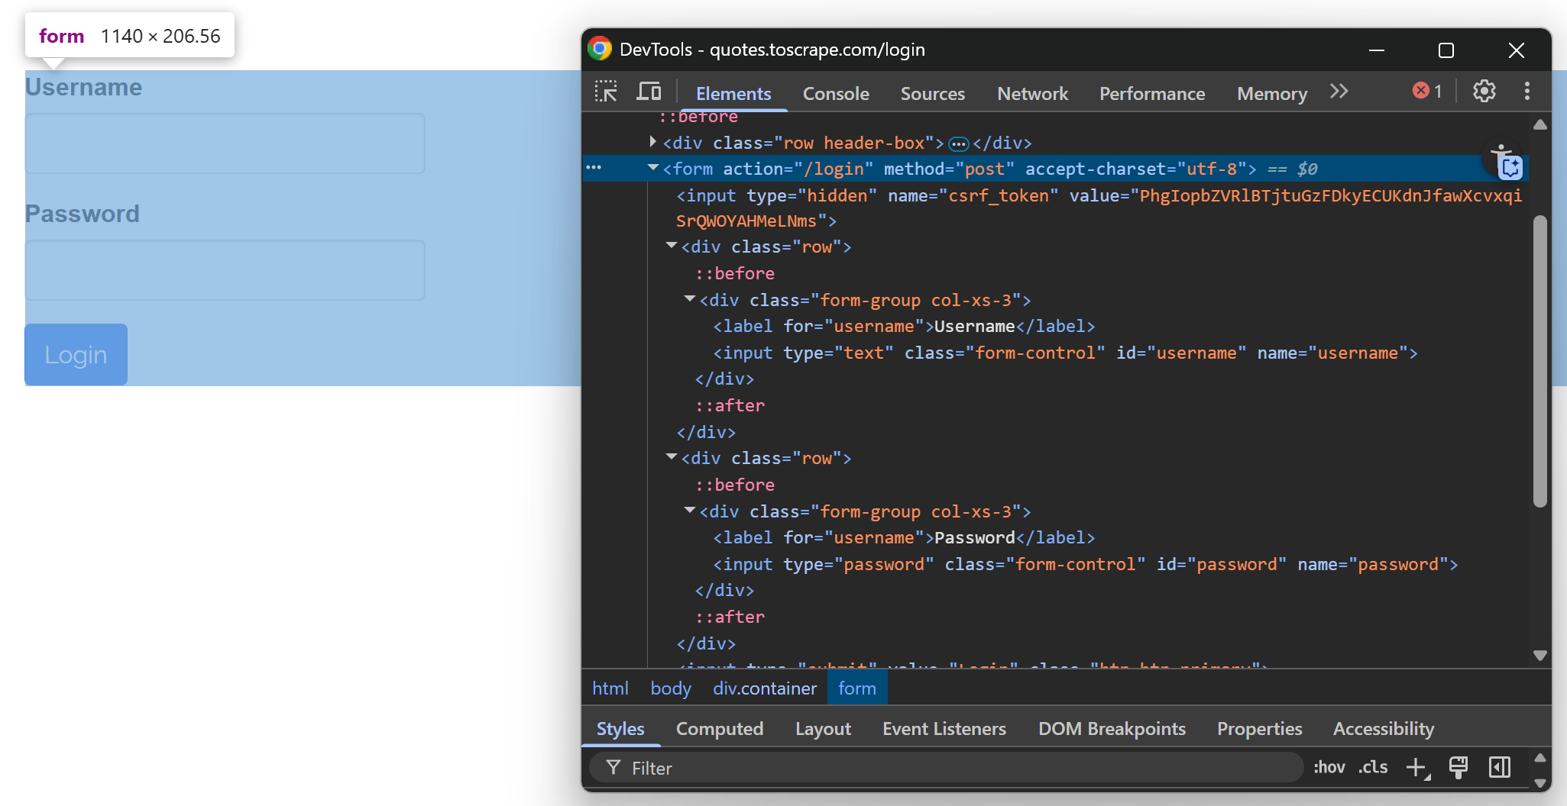The image size is (1567, 806).
Task: Click the error count badge
Action: (1427, 92)
